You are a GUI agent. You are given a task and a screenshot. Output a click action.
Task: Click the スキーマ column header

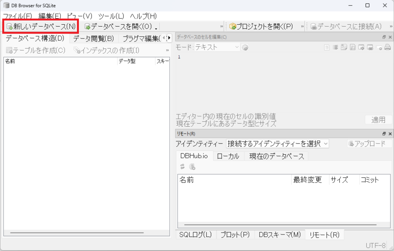[x=163, y=61]
